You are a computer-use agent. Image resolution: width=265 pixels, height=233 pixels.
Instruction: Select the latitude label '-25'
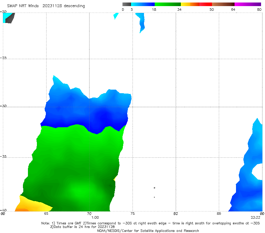click(x=3, y=58)
